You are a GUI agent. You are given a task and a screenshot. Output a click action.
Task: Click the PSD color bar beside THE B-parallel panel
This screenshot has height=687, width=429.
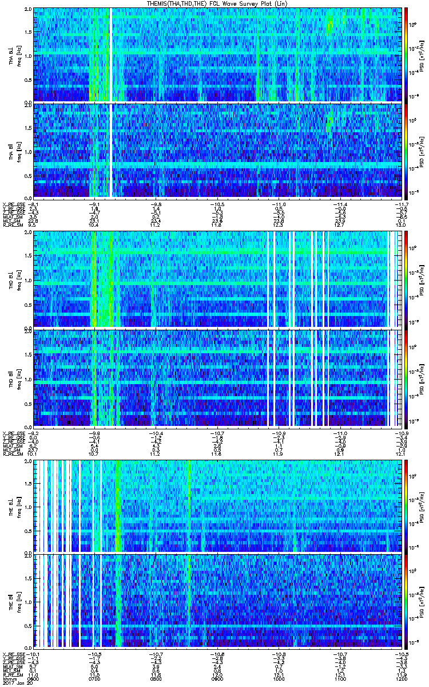click(x=407, y=601)
